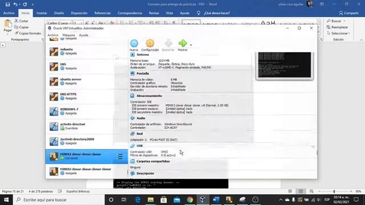Viewport: 365px width, 205px height.
Task: Click Copiar formato in Word
Action: coord(27,33)
